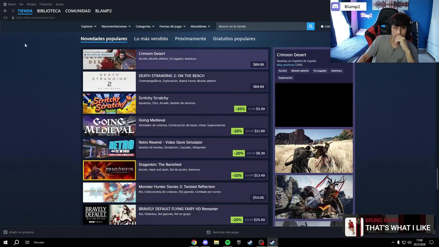Open the Amigos menu
The image size is (439, 247).
click(32, 4)
